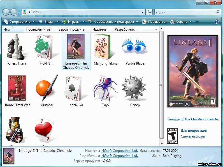223x167 pixels.
Task: Click the Lineage II title link in preview pane
Action: click(193, 119)
